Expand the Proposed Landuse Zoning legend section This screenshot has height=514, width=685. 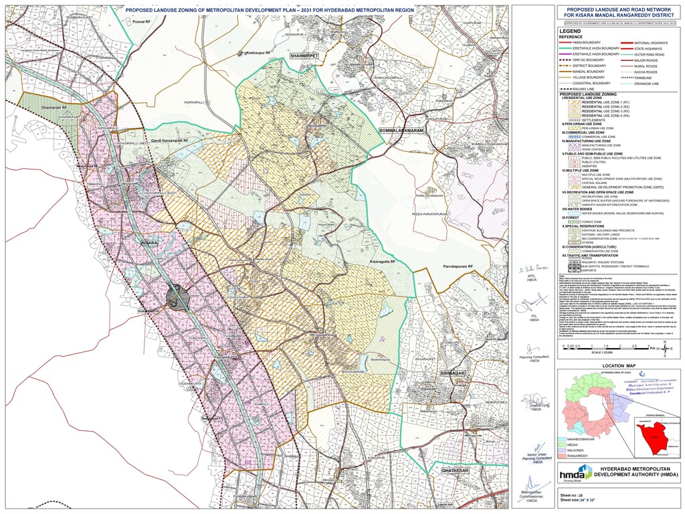click(588, 94)
